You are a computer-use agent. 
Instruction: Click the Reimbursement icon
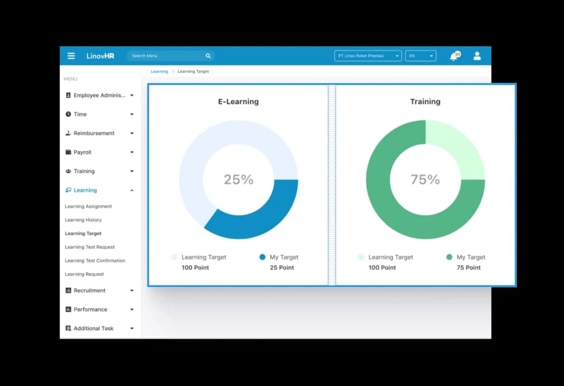68,133
